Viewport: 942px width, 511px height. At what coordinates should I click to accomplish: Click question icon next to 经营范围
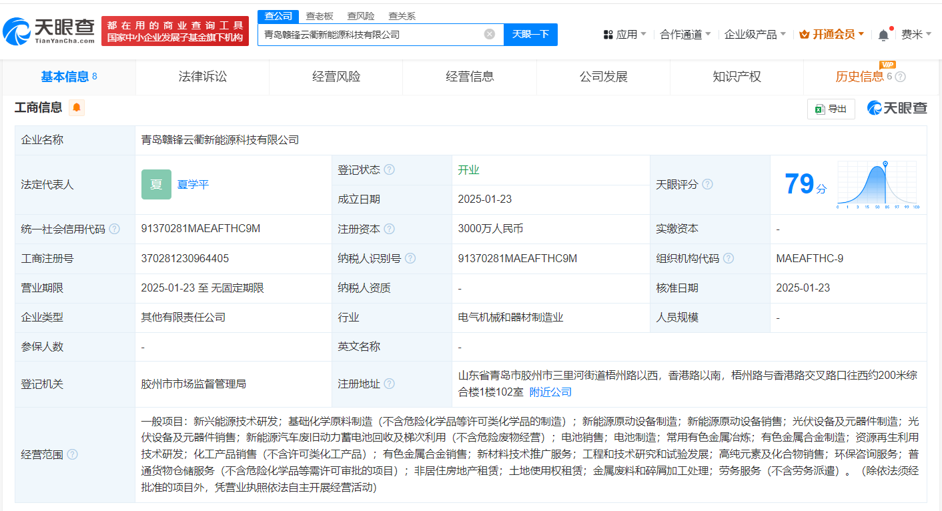[72, 454]
